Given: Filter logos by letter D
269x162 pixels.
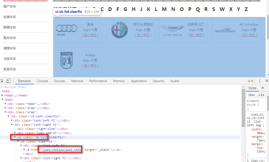Looking at the screenshot, I should (110, 9).
